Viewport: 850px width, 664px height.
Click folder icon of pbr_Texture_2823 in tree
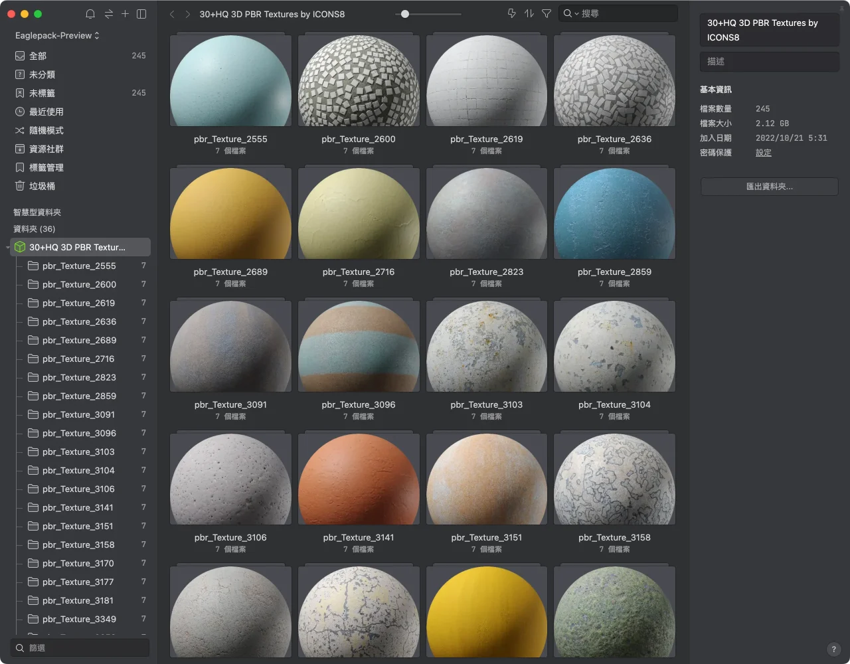pos(33,377)
